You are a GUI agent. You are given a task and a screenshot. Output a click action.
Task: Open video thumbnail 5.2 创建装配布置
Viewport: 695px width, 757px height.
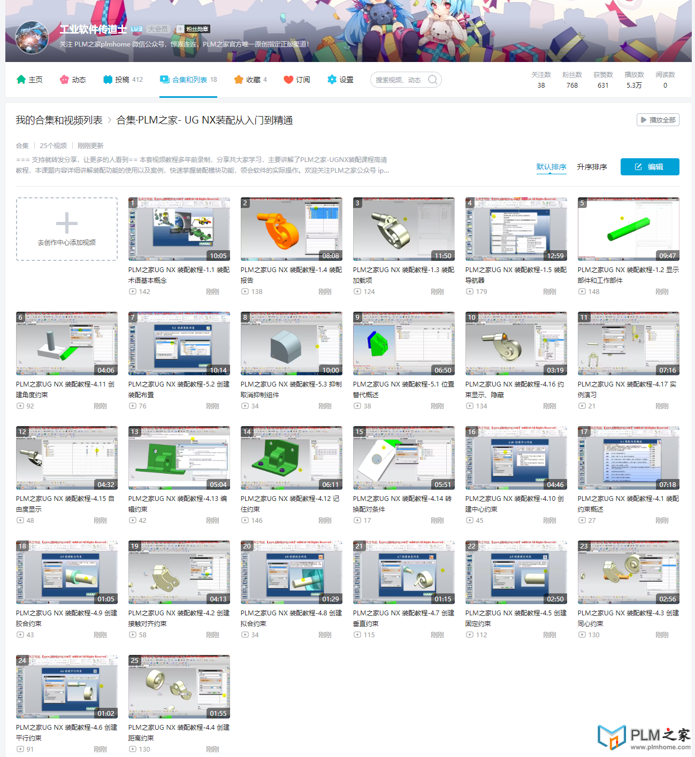tap(179, 343)
